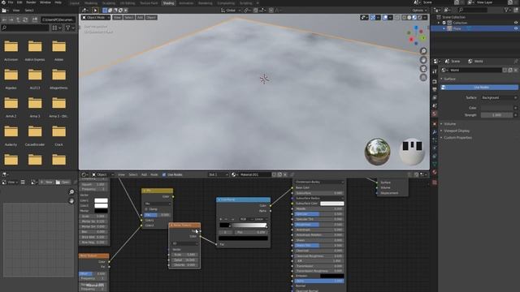The image size is (520, 292).
Task: Open the File menu
Action: (11, 2)
